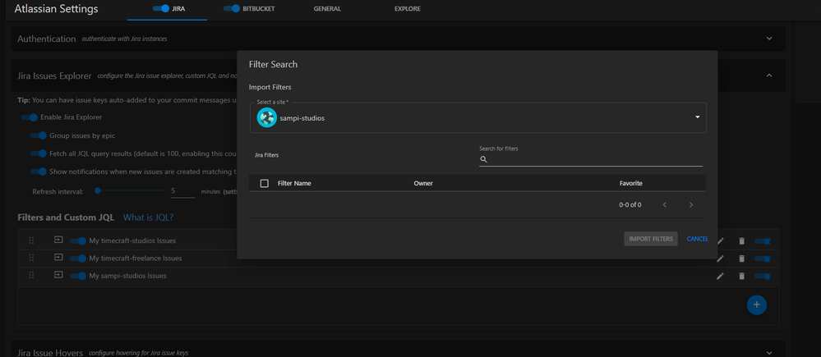821x357 pixels.
Task: Click the trash icon for sampi-studios Issues
Action: pyautogui.click(x=741, y=276)
